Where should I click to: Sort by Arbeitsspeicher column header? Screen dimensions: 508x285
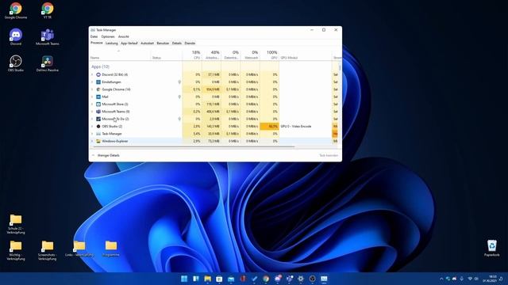click(x=212, y=55)
